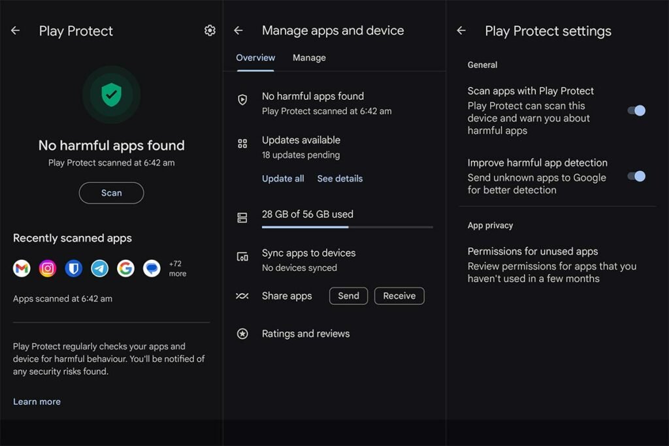Open Bitwarden shield icon in scanned apps

tap(74, 268)
